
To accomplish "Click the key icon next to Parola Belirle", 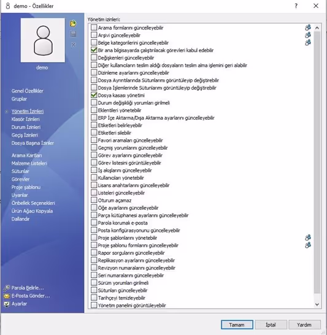I will (7, 288).
